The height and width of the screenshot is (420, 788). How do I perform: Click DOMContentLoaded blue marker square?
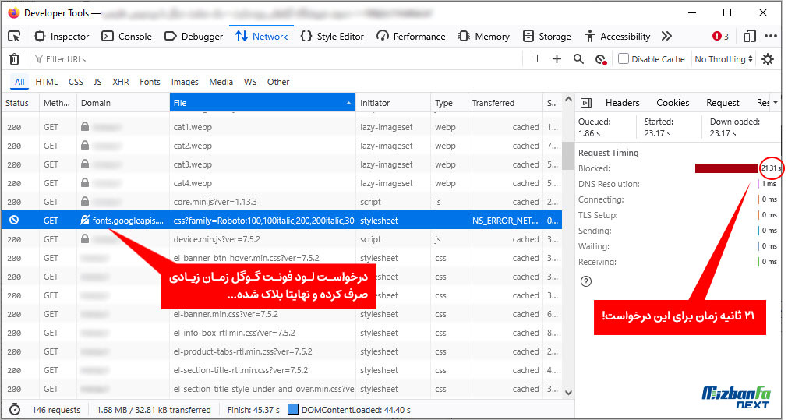point(293,409)
